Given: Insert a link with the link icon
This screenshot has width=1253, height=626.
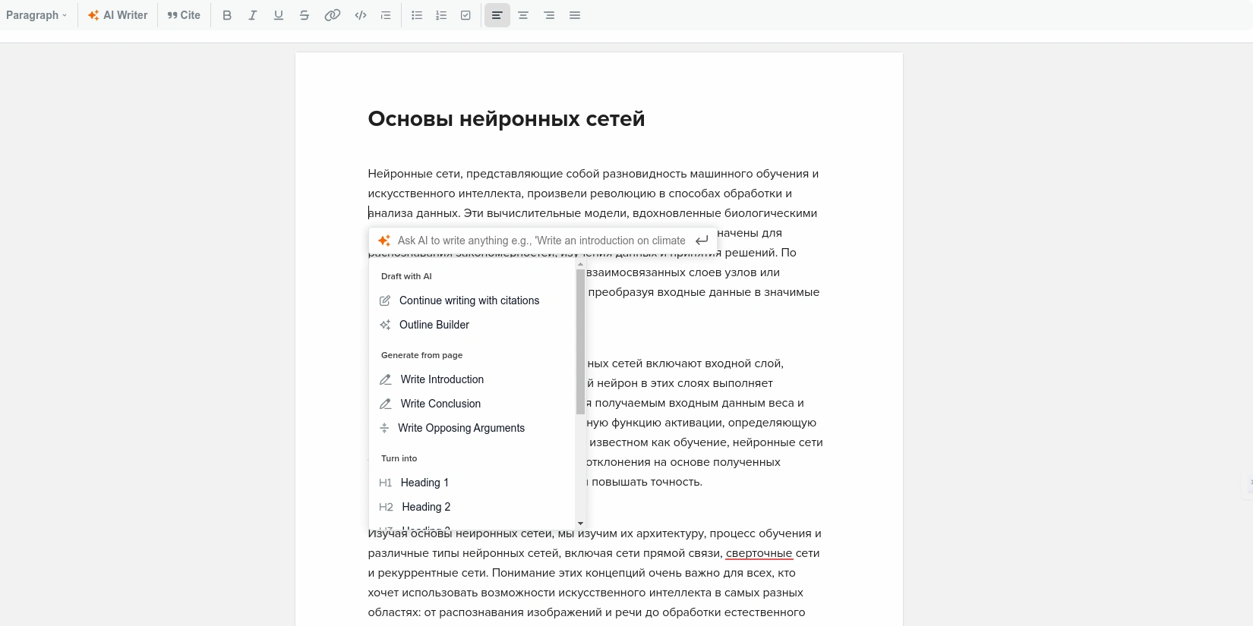Looking at the screenshot, I should pos(332,15).
